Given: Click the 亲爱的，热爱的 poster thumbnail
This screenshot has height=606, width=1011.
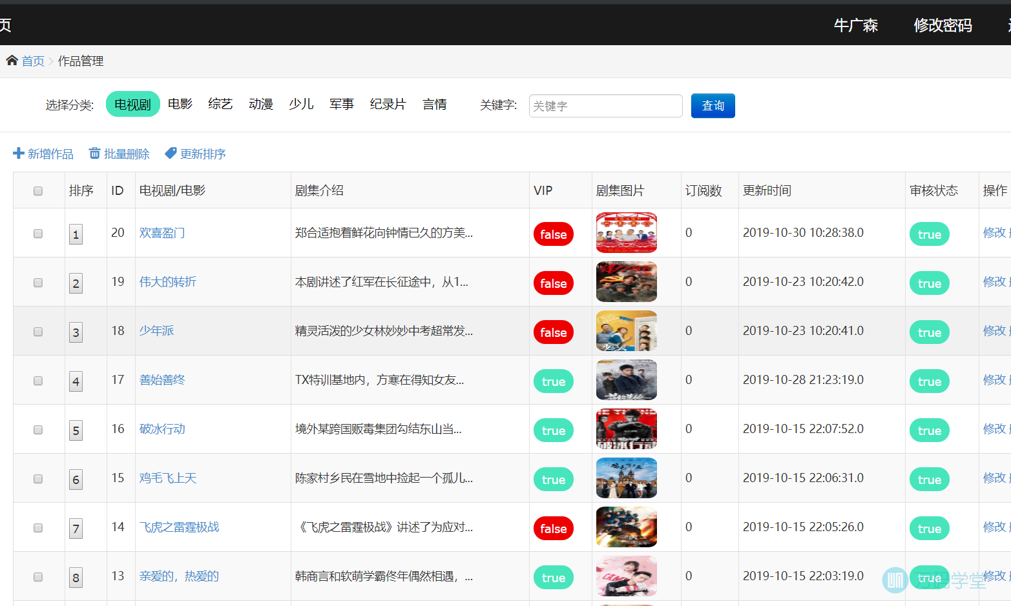Looking at the screenshot, I should pyautogui.click(x=627, y=576).
